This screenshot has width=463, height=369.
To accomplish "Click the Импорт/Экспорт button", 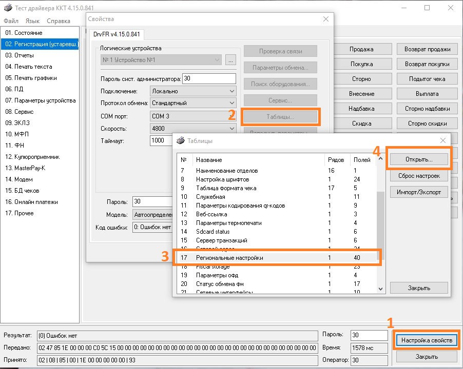I will [x=419, y=192].
